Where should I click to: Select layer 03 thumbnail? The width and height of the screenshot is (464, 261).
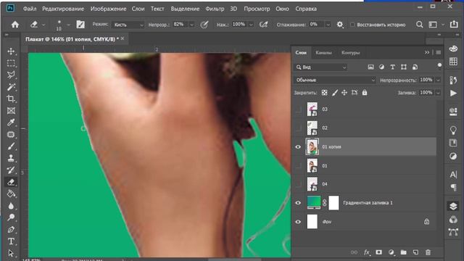312,109
